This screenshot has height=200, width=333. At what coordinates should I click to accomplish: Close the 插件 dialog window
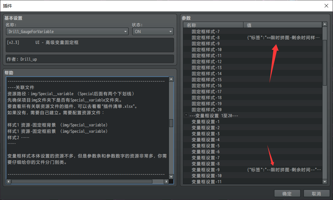click(326, 6)
